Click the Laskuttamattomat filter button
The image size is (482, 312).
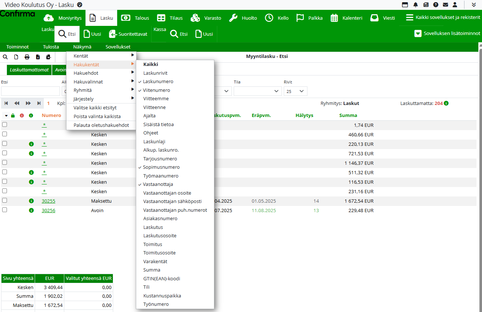coord(29,70)
